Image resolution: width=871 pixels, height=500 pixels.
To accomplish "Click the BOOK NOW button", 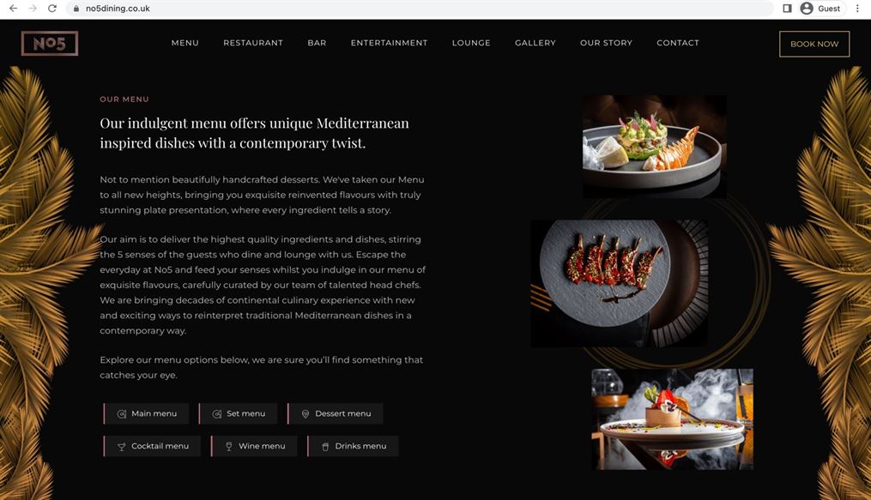I will pos(814,44).
